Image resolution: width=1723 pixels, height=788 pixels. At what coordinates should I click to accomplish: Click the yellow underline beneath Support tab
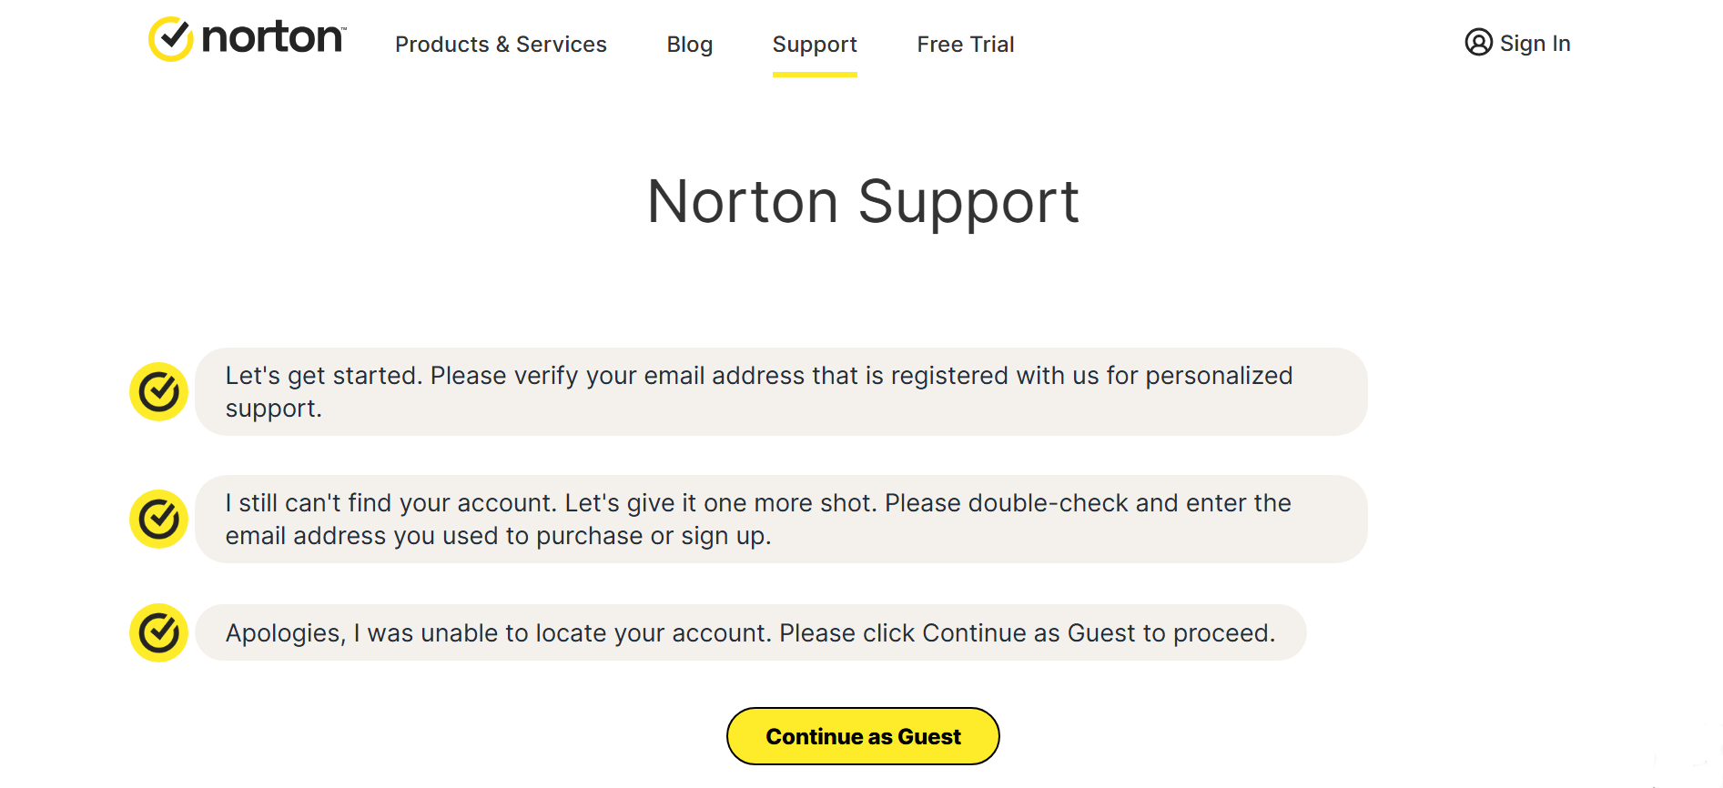click(815, 75)
